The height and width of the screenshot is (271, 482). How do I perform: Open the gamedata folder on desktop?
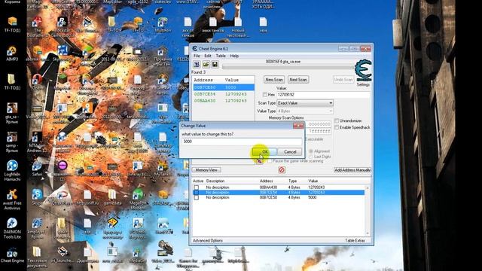pyautogui.click(x=112, y=197)
